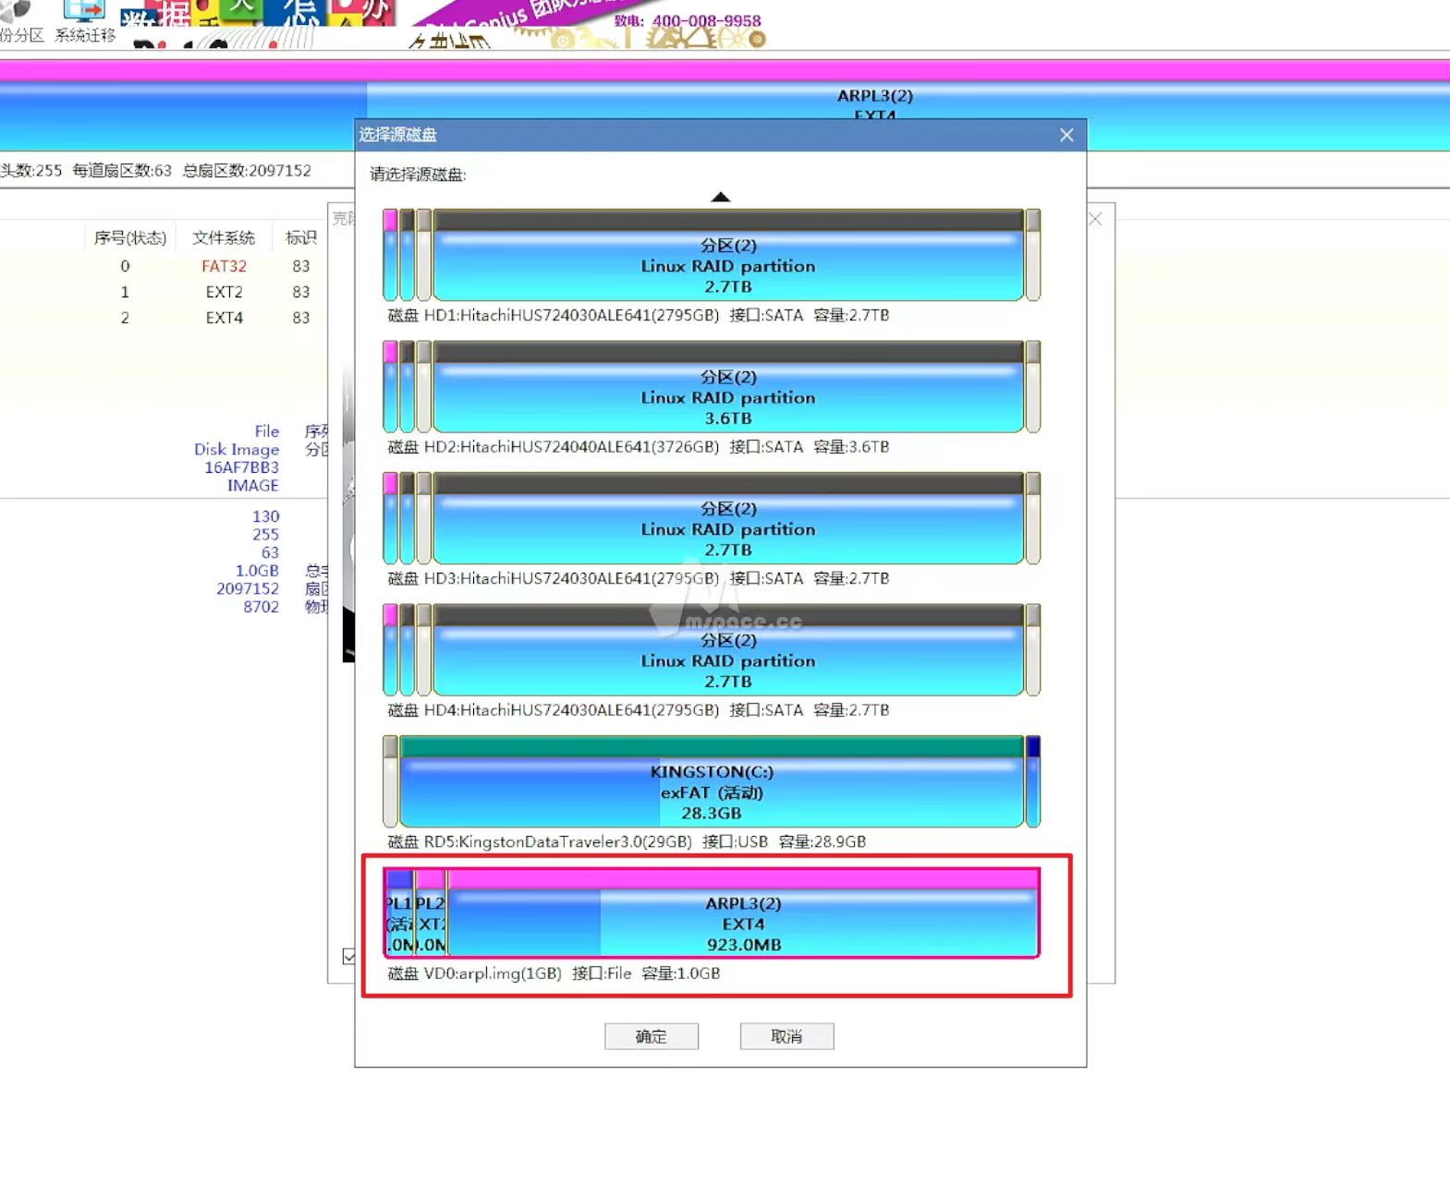Click the 系统迁移 toolbar icon
This screenshot has height=1197, width=1450.
point(85,22)
